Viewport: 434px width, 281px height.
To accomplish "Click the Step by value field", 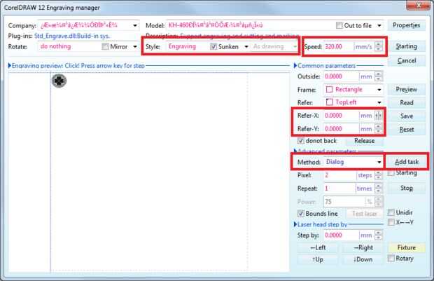I will (x=341, y=235).
